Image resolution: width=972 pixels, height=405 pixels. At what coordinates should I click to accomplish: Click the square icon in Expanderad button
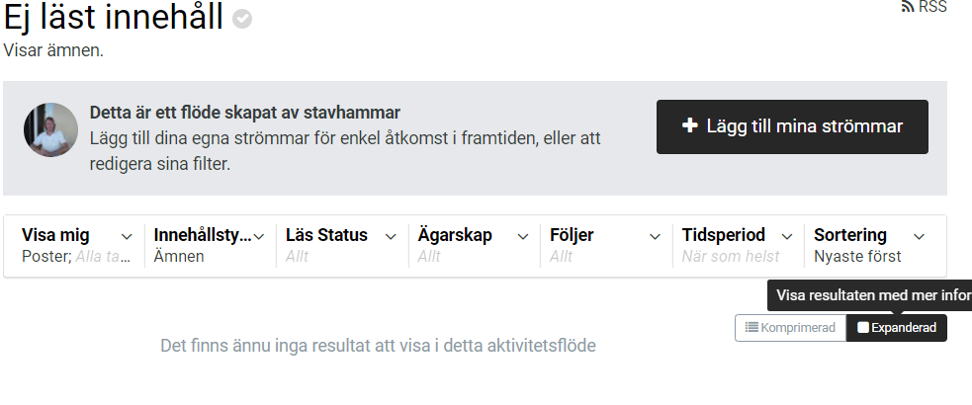click(863, 328)
